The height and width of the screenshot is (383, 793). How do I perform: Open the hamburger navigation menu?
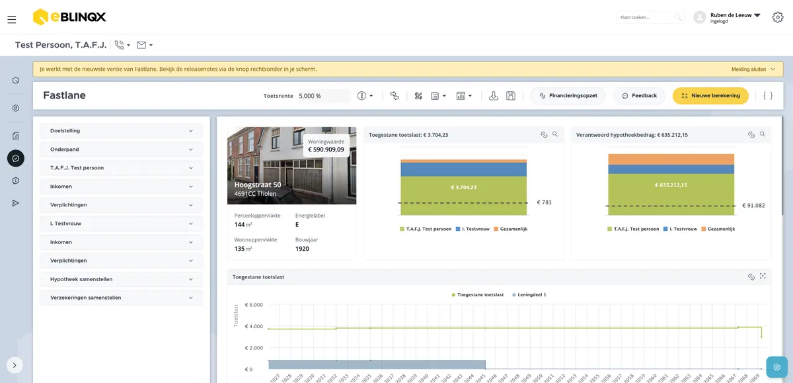click(x=12, y=20)
